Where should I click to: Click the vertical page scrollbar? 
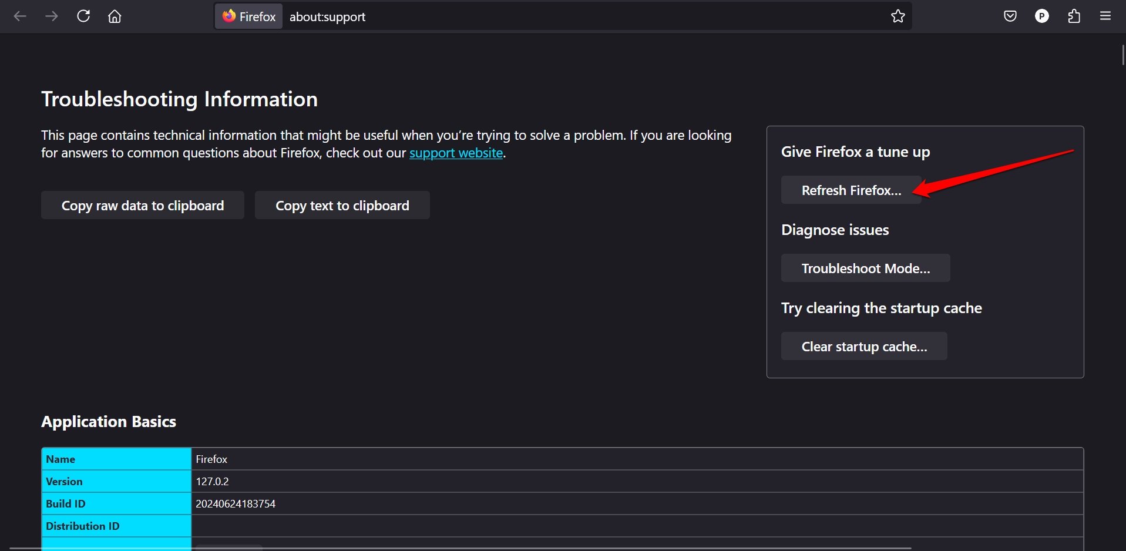point(1122,53)
